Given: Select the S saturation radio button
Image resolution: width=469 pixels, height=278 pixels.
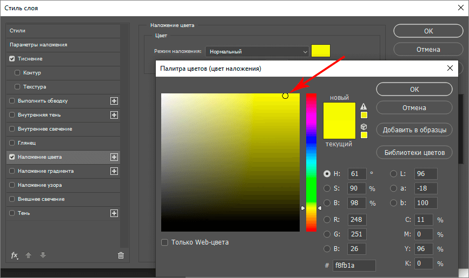Looking at the screenshot, I should 327,188.
